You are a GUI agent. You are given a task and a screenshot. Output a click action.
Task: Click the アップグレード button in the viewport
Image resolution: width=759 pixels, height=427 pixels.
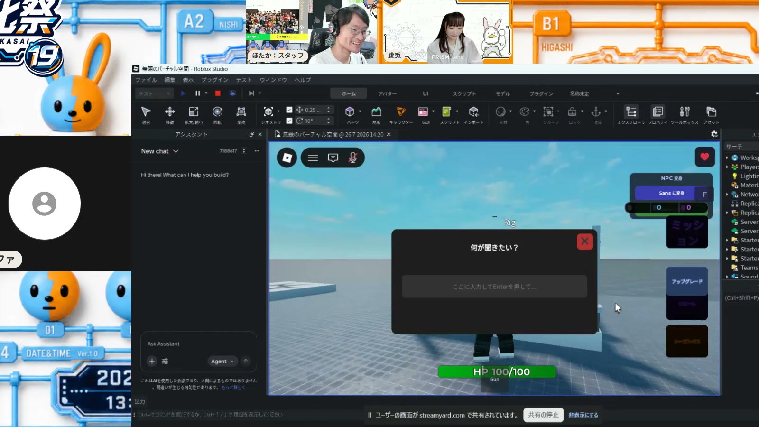coord(687,281)
